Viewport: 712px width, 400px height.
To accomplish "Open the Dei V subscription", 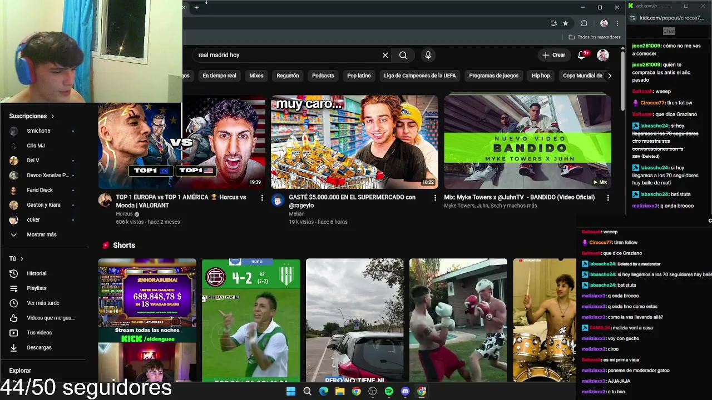I will coord(43,161).
